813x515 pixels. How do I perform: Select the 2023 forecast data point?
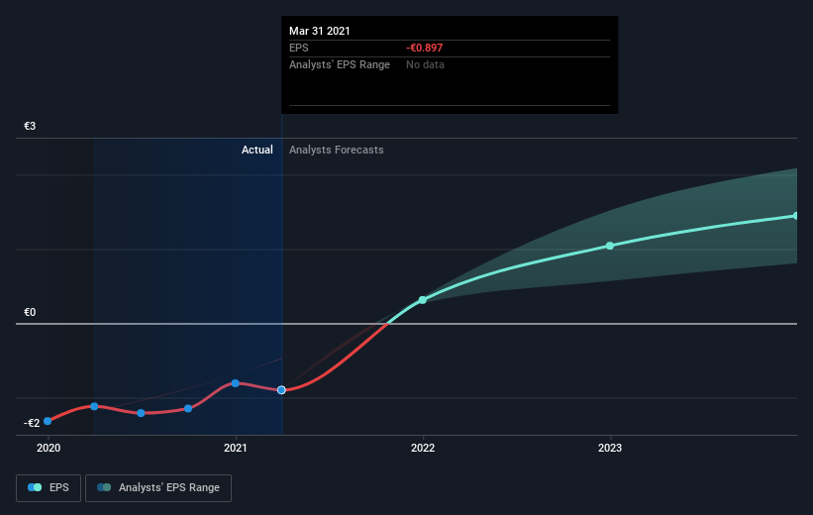click(x=610, y=246)
